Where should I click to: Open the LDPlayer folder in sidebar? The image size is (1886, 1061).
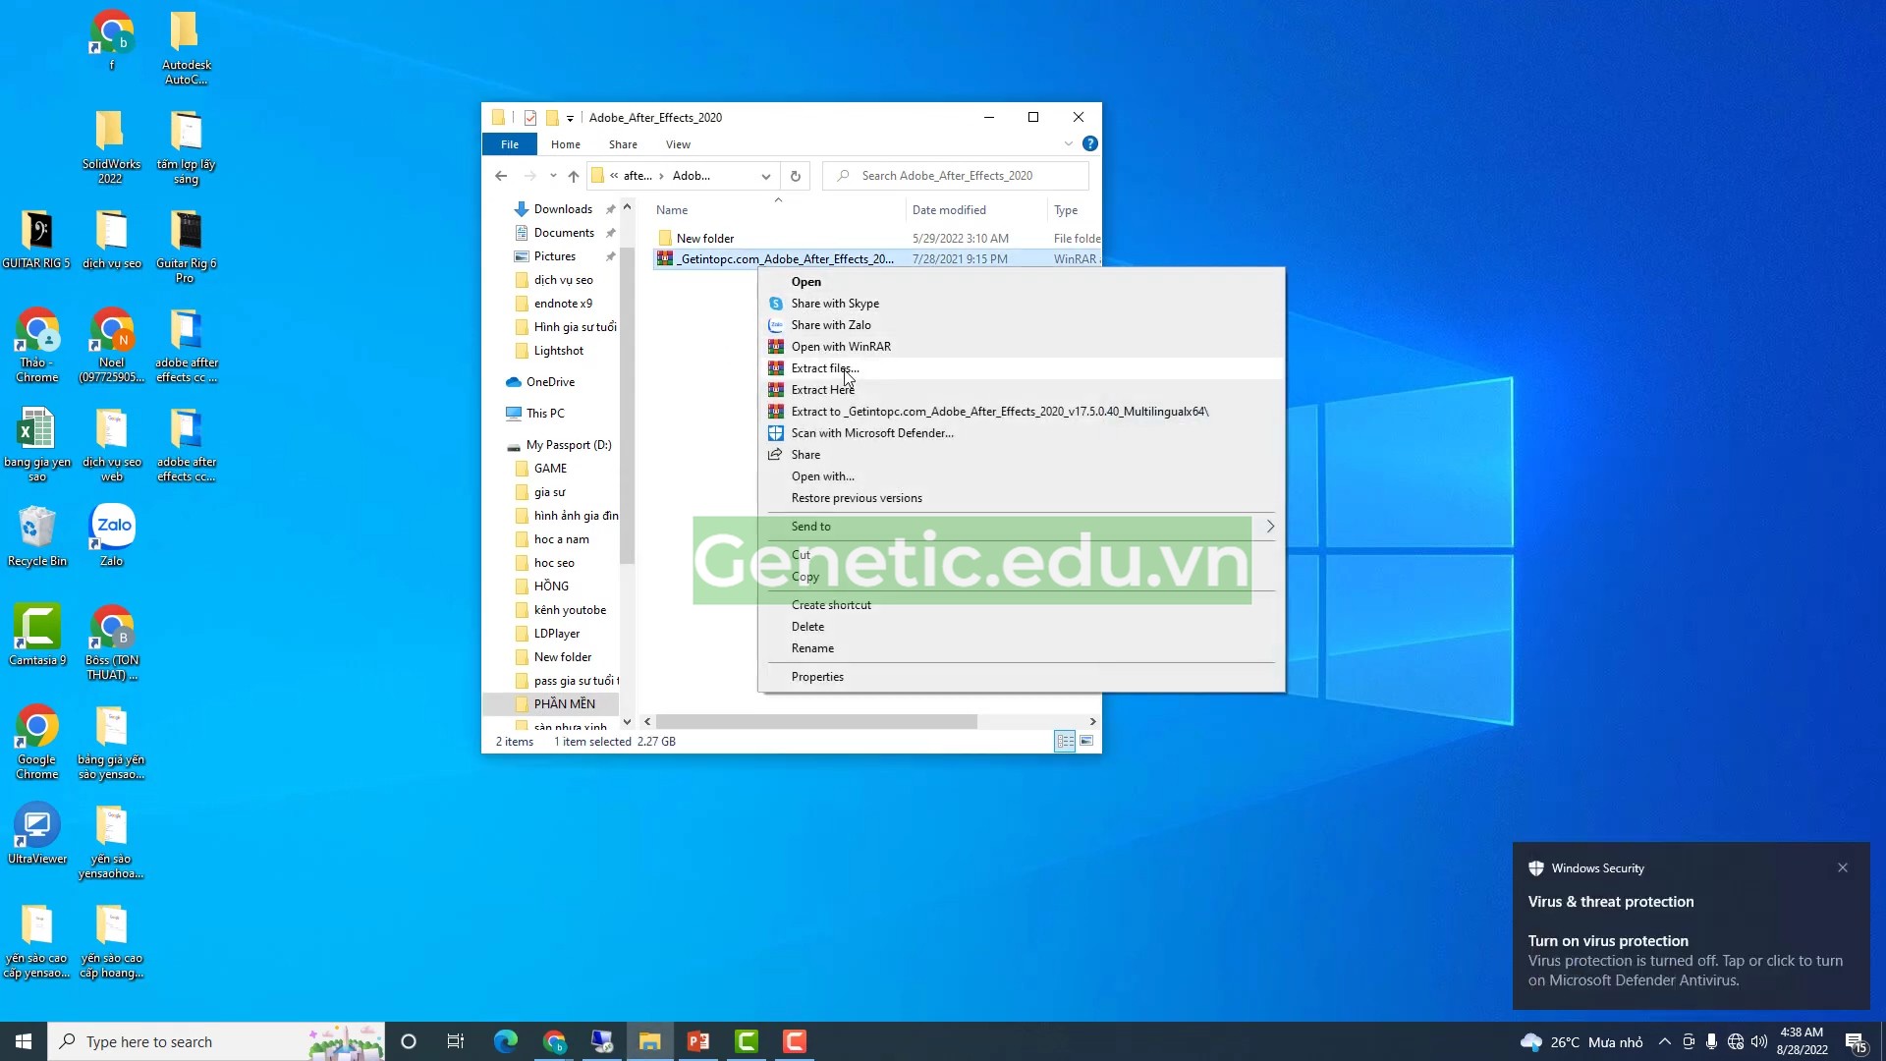(557, 634)
